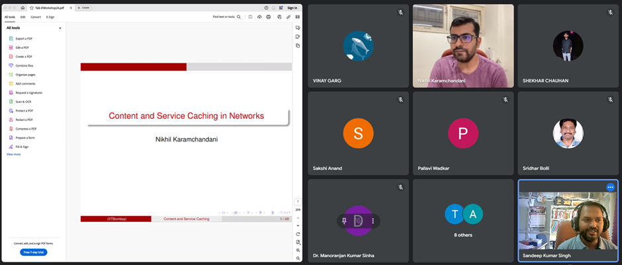Open more options on Sandeep Kumar Singh tile

pos(610,187)
